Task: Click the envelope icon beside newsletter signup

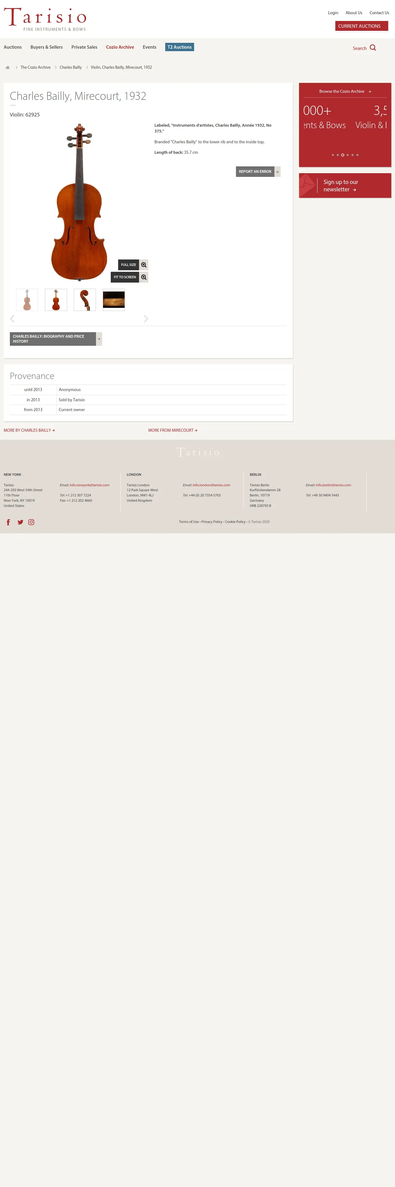Action: point(307,185)
